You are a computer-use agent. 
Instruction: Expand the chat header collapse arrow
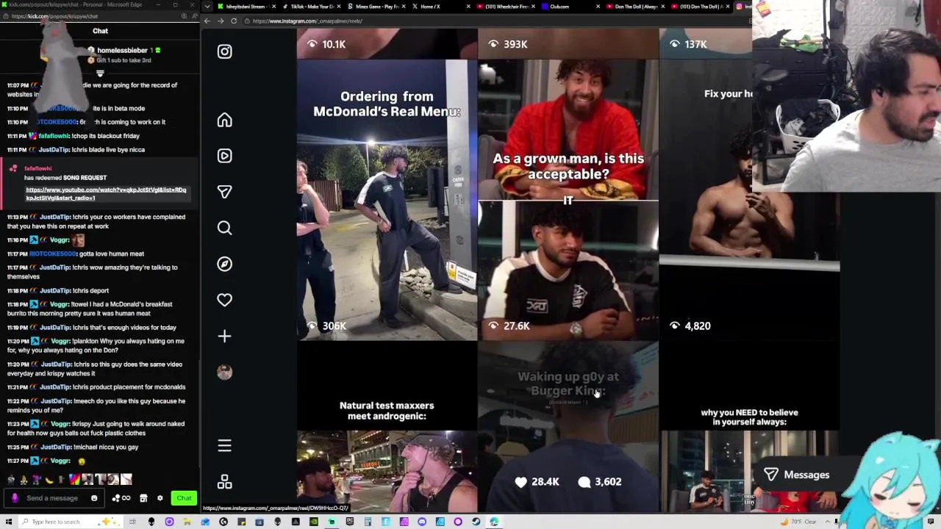point(100,73)
